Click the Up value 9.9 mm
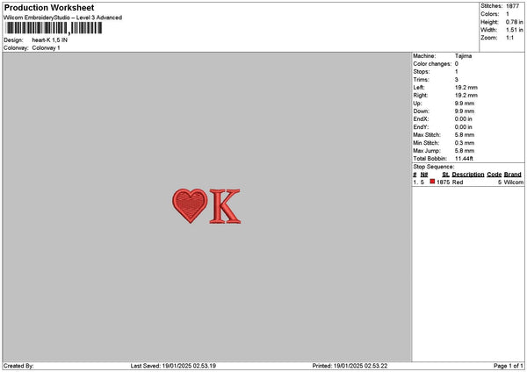527x372 pixels. coord(465,104)
